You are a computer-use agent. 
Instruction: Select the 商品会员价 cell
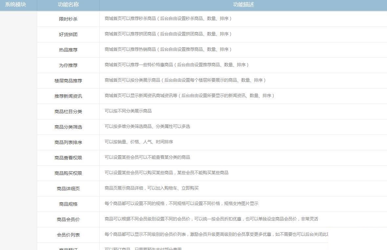click(69, 219)
